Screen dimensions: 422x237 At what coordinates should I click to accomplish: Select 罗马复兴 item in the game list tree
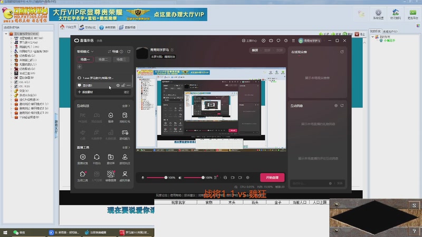26,43
